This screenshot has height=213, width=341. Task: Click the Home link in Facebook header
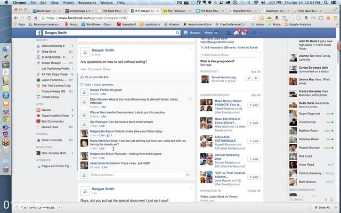(x=208, y=33)
